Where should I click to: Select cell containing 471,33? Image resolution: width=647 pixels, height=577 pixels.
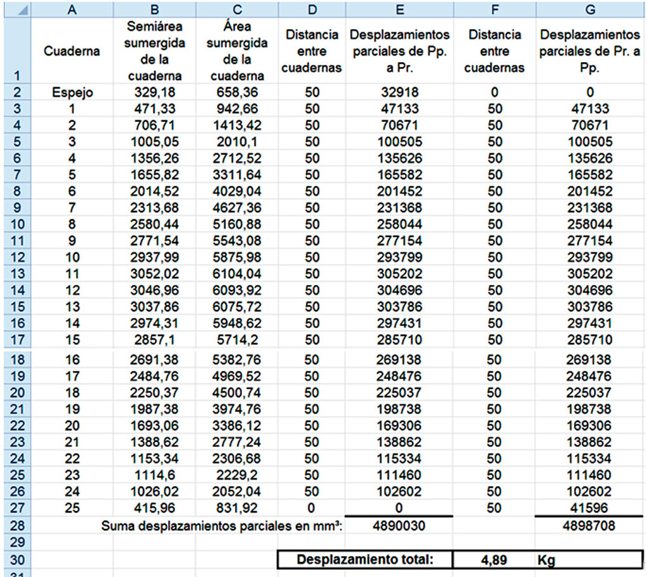click(x=154, y=109)
